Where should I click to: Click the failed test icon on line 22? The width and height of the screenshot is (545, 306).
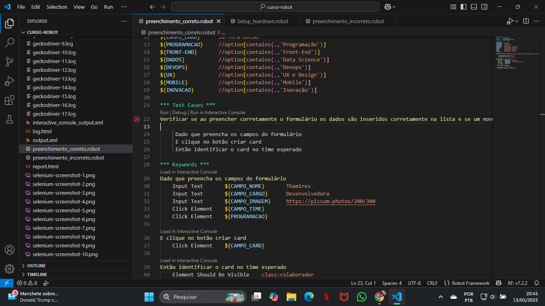[137, 119]
